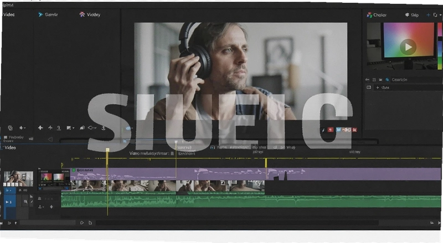443x243 pixels.
Task: Toggle the blue track 1 target button
Action: [x=9, y=202]
